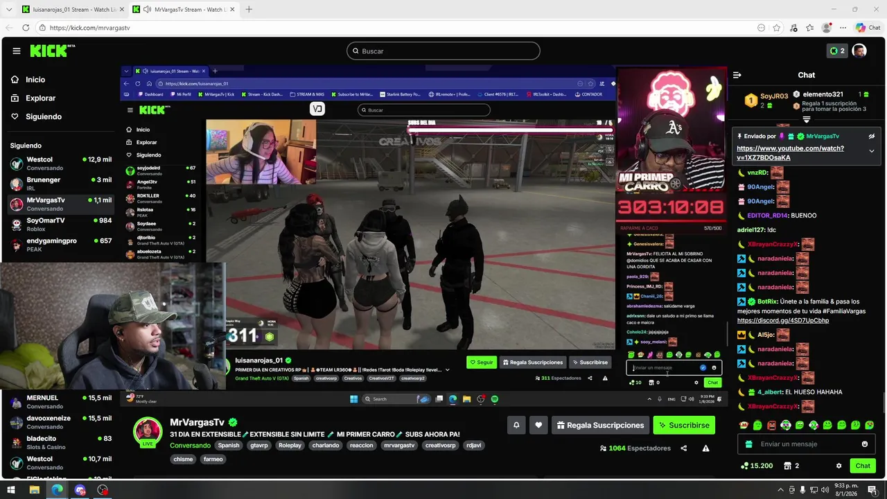The height and width of the screenshot is (499, 887).
Task: Report stream with warning triangle icon
Action: point(705,448)
